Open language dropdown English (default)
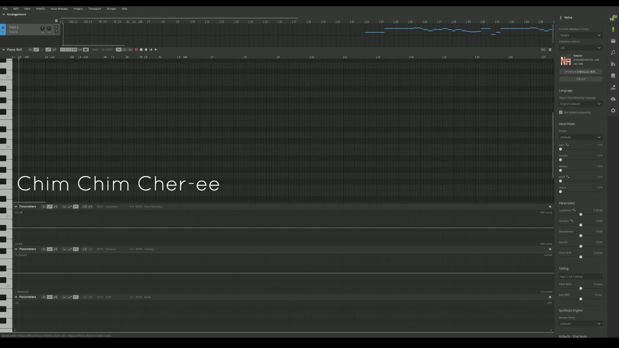The image size is (619, 348). pos(580,104)
